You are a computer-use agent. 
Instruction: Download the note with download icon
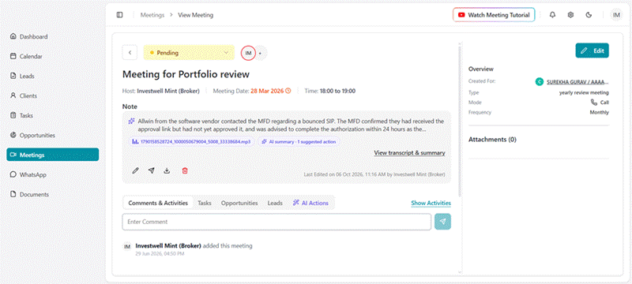tap(167, 170)
